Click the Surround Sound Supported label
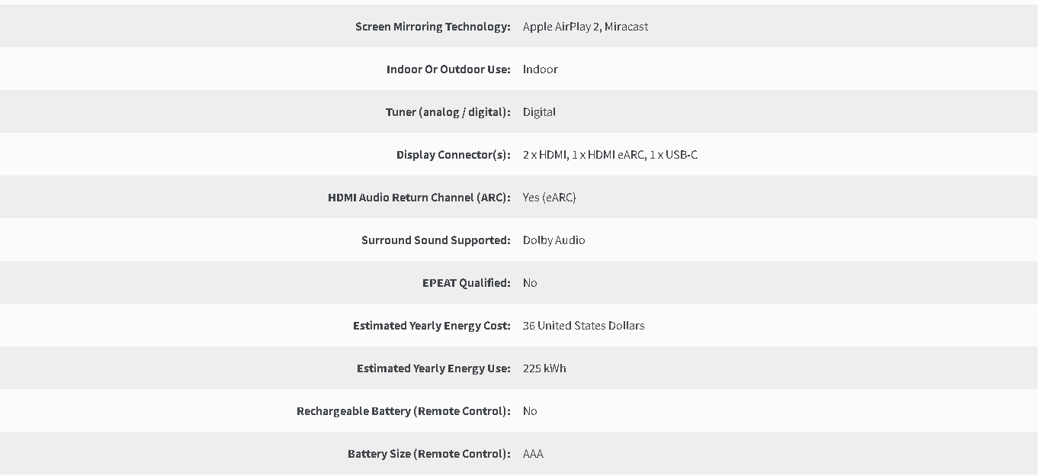This screenshot has height=476, width=1046. (x=436, y=240)
